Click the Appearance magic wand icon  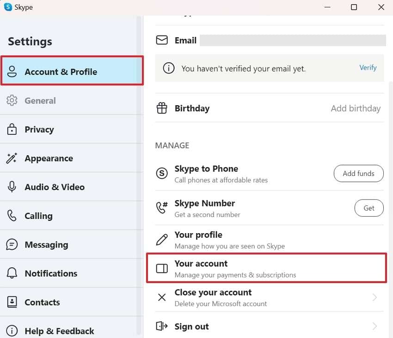click(x=12, y=158)
